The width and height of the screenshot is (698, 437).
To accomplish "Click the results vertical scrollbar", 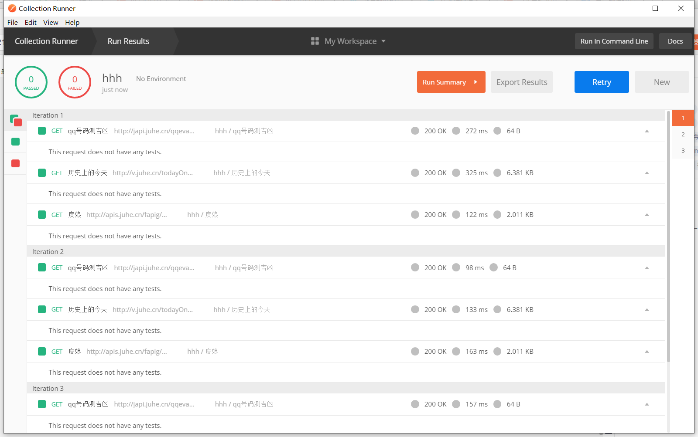I will point(668,237).
